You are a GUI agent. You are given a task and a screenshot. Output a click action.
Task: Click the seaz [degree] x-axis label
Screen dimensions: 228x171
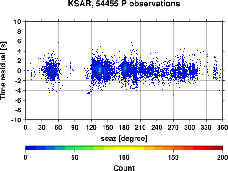click(x=124, y=139)
